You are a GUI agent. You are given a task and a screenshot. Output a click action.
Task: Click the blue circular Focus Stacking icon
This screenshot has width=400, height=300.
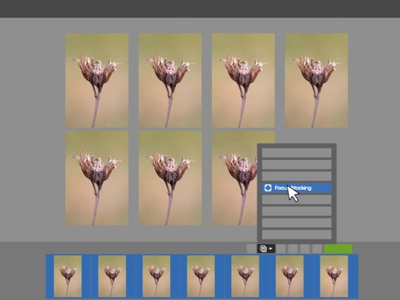[268, 188]
